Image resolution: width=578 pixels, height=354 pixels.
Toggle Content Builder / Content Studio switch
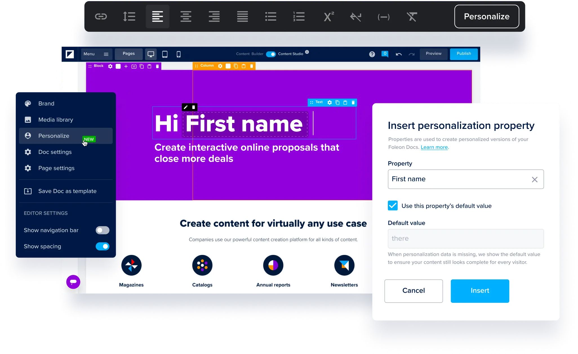click(x=271, y=54)
